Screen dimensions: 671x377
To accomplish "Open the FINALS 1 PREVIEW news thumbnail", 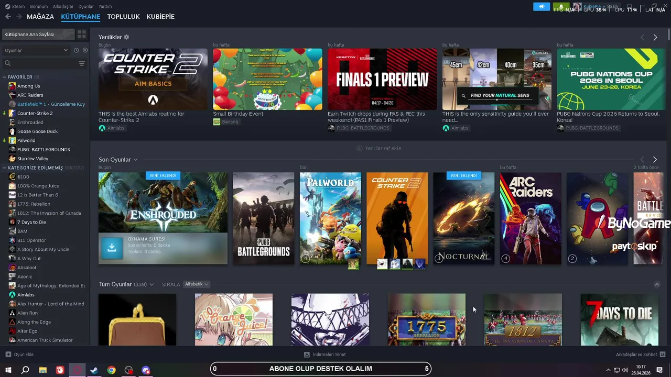I will coord(382,79).
